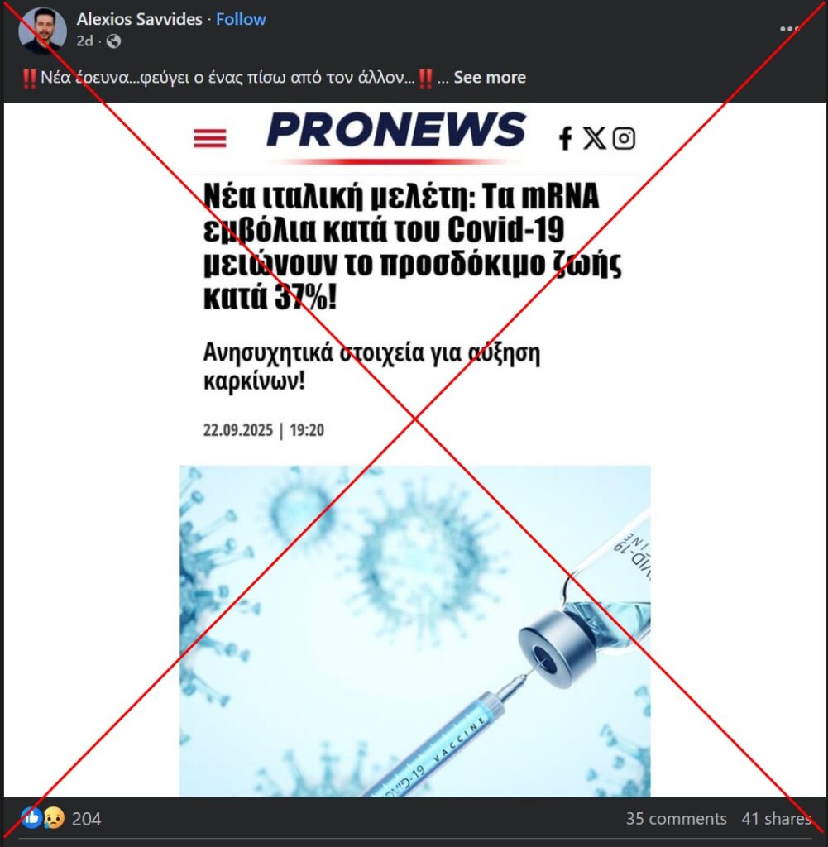Click the like reaction icon
The image size is (828, 847).
tap(31, 818)
